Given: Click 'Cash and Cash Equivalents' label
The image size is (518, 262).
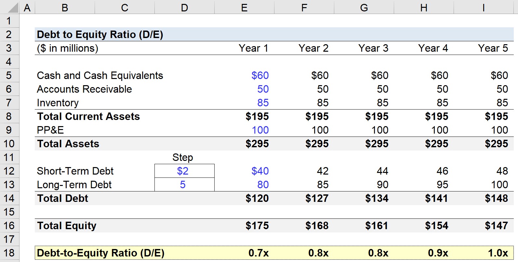Looking at the screenshot, I should pos(100,75).
